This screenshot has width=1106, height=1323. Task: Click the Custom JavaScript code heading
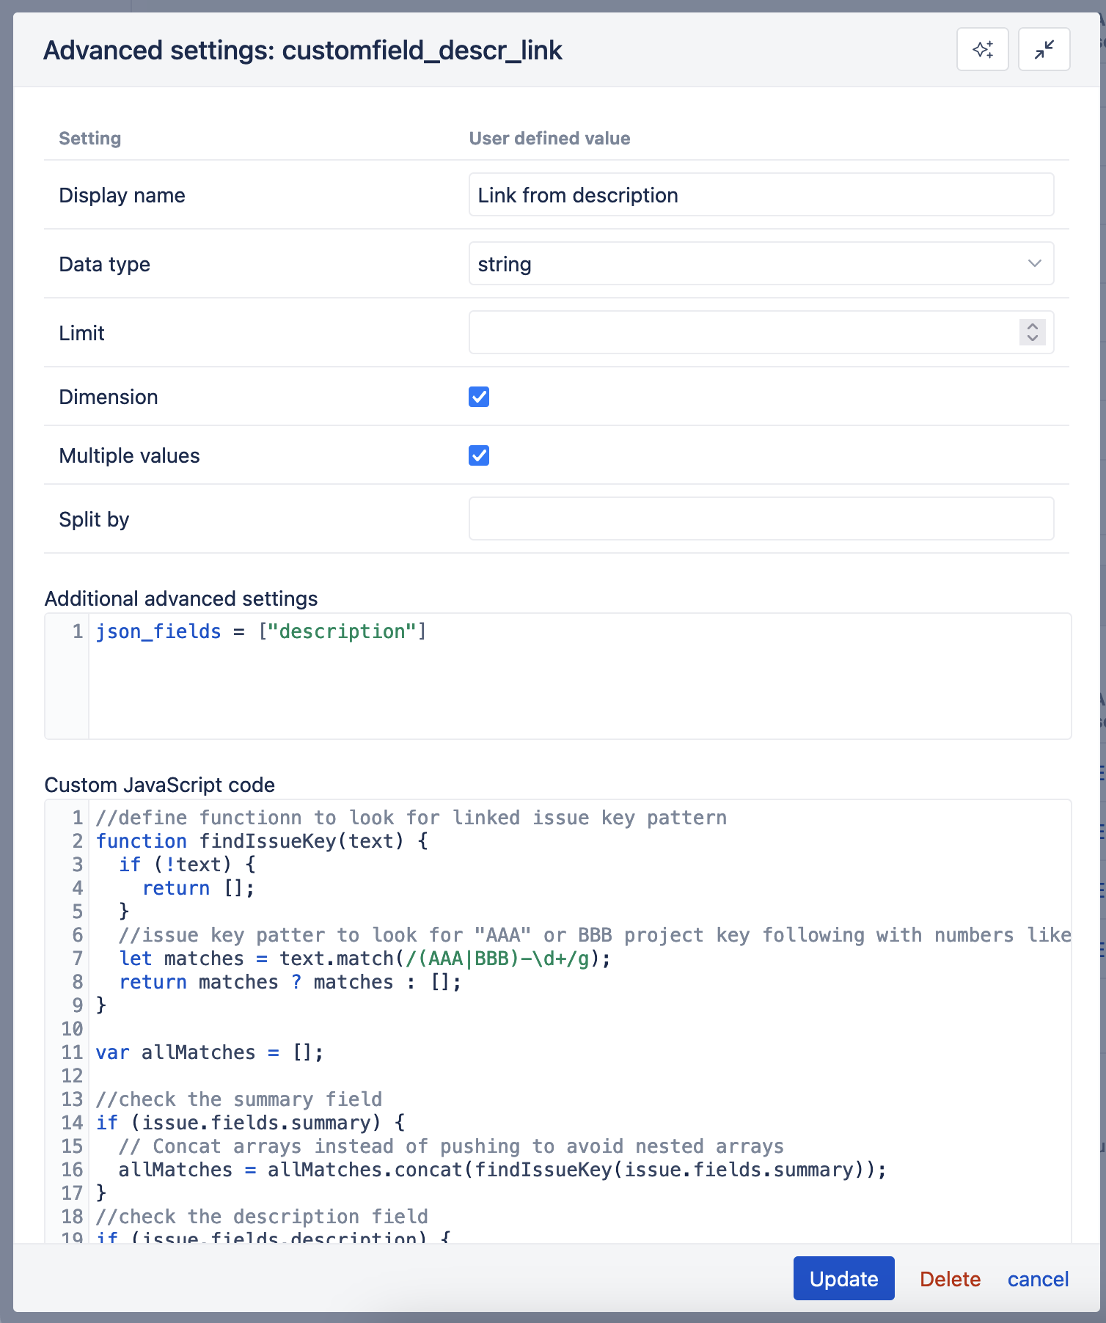click(160, 785)
